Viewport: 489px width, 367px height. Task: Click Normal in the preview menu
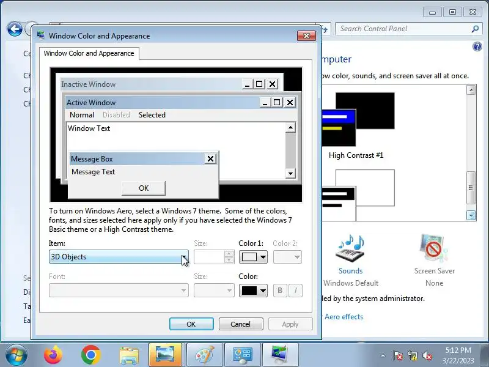pyautogui.click(x=82, y=115)
